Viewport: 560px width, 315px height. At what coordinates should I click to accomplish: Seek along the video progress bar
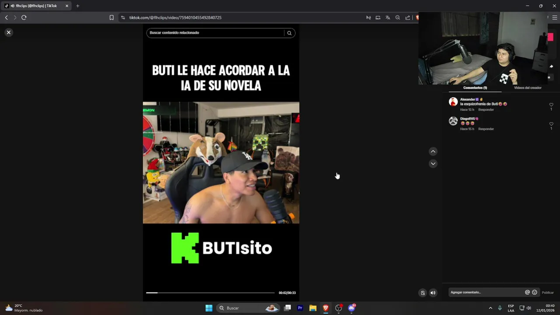point(210,293)
